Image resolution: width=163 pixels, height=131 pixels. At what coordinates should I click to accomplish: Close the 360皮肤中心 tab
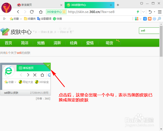point(111,5)
